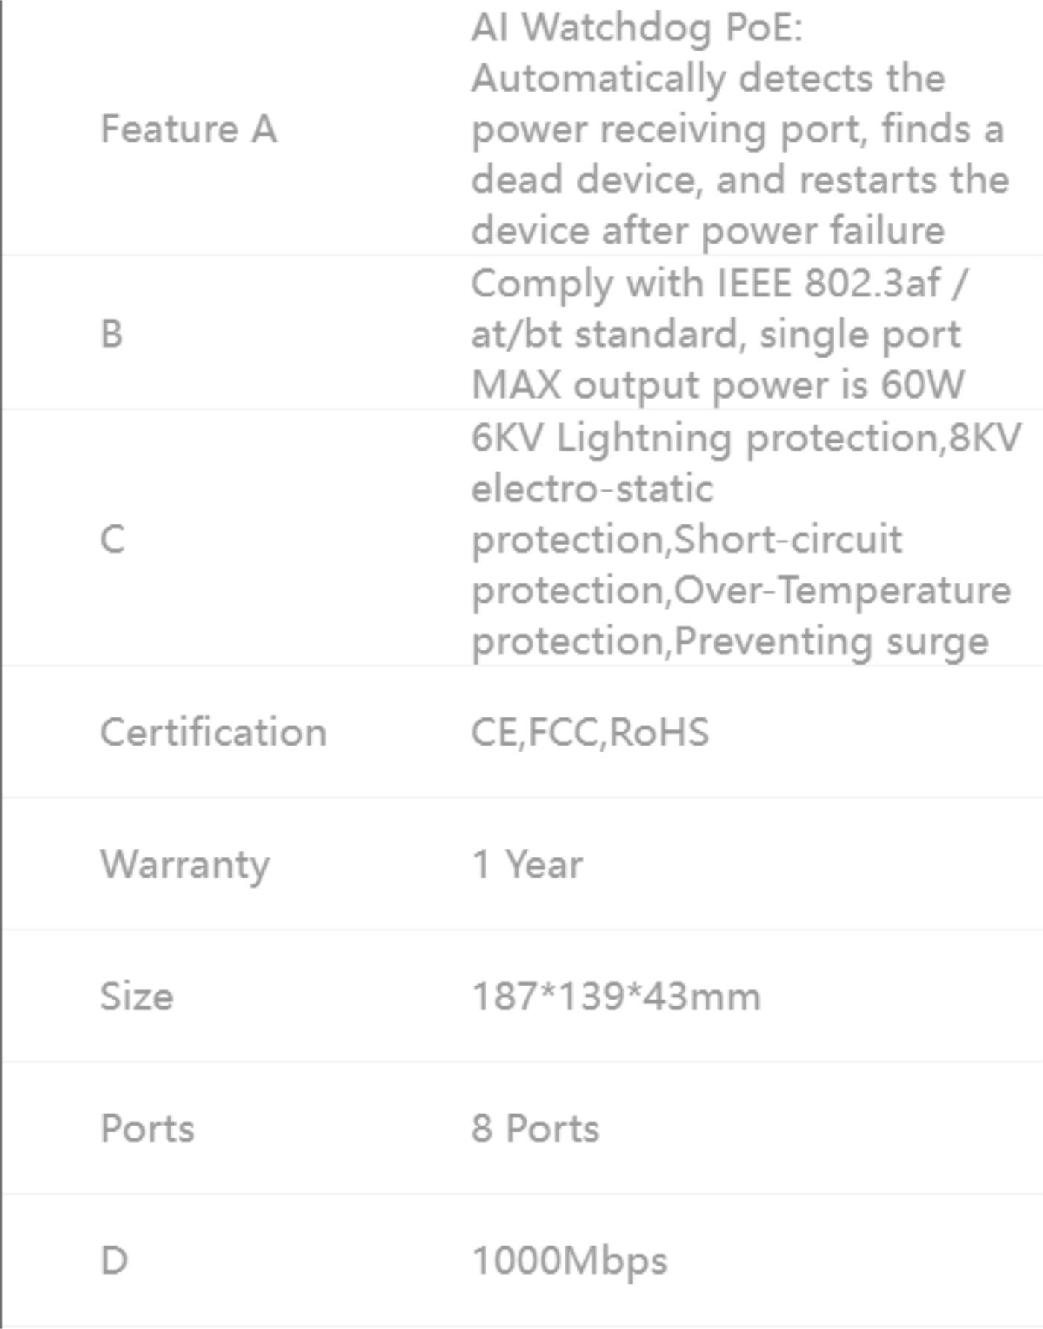Select the CE,FCC,RoHS value
1043x1329 pixels.
590,732
